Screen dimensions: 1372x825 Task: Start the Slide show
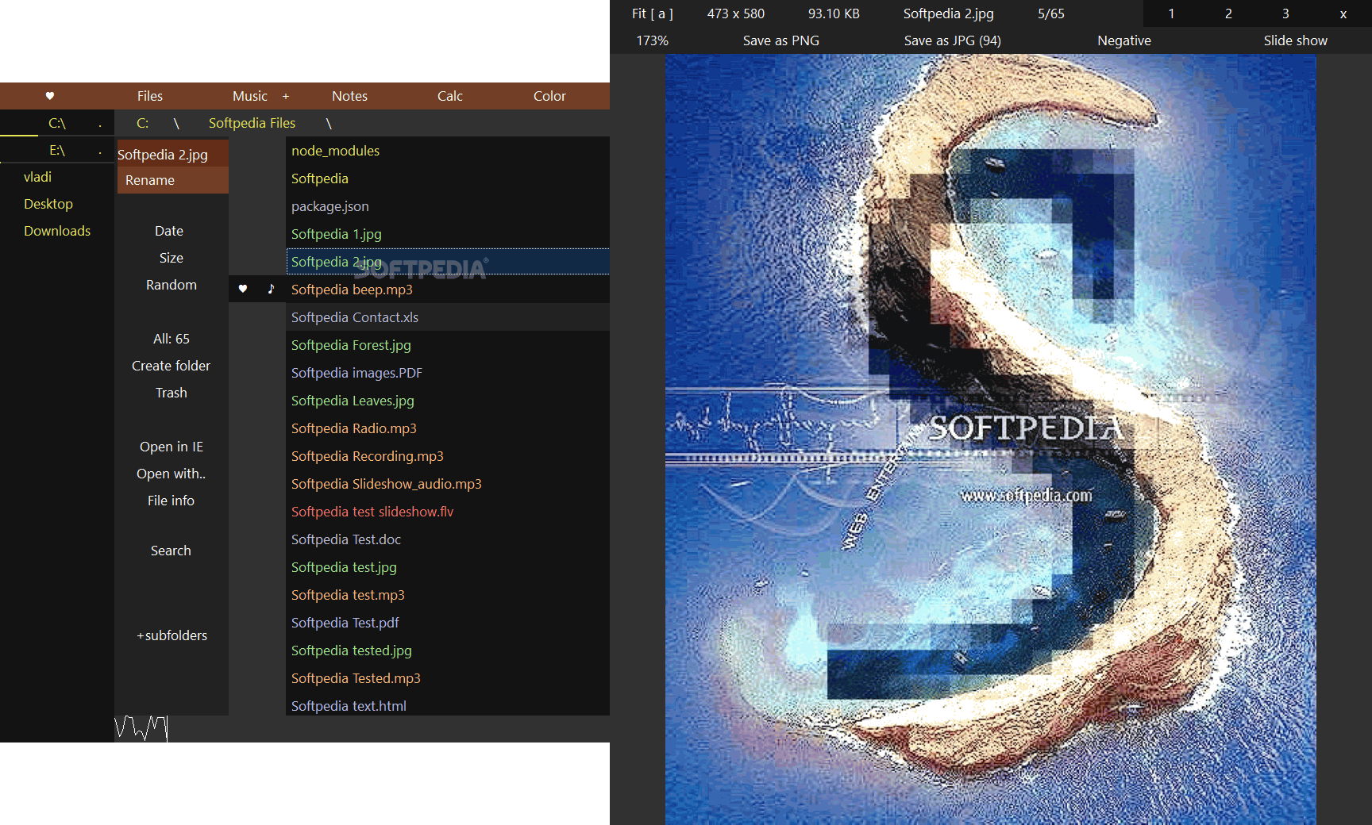pyautogui.click(x=1296, y=40)
